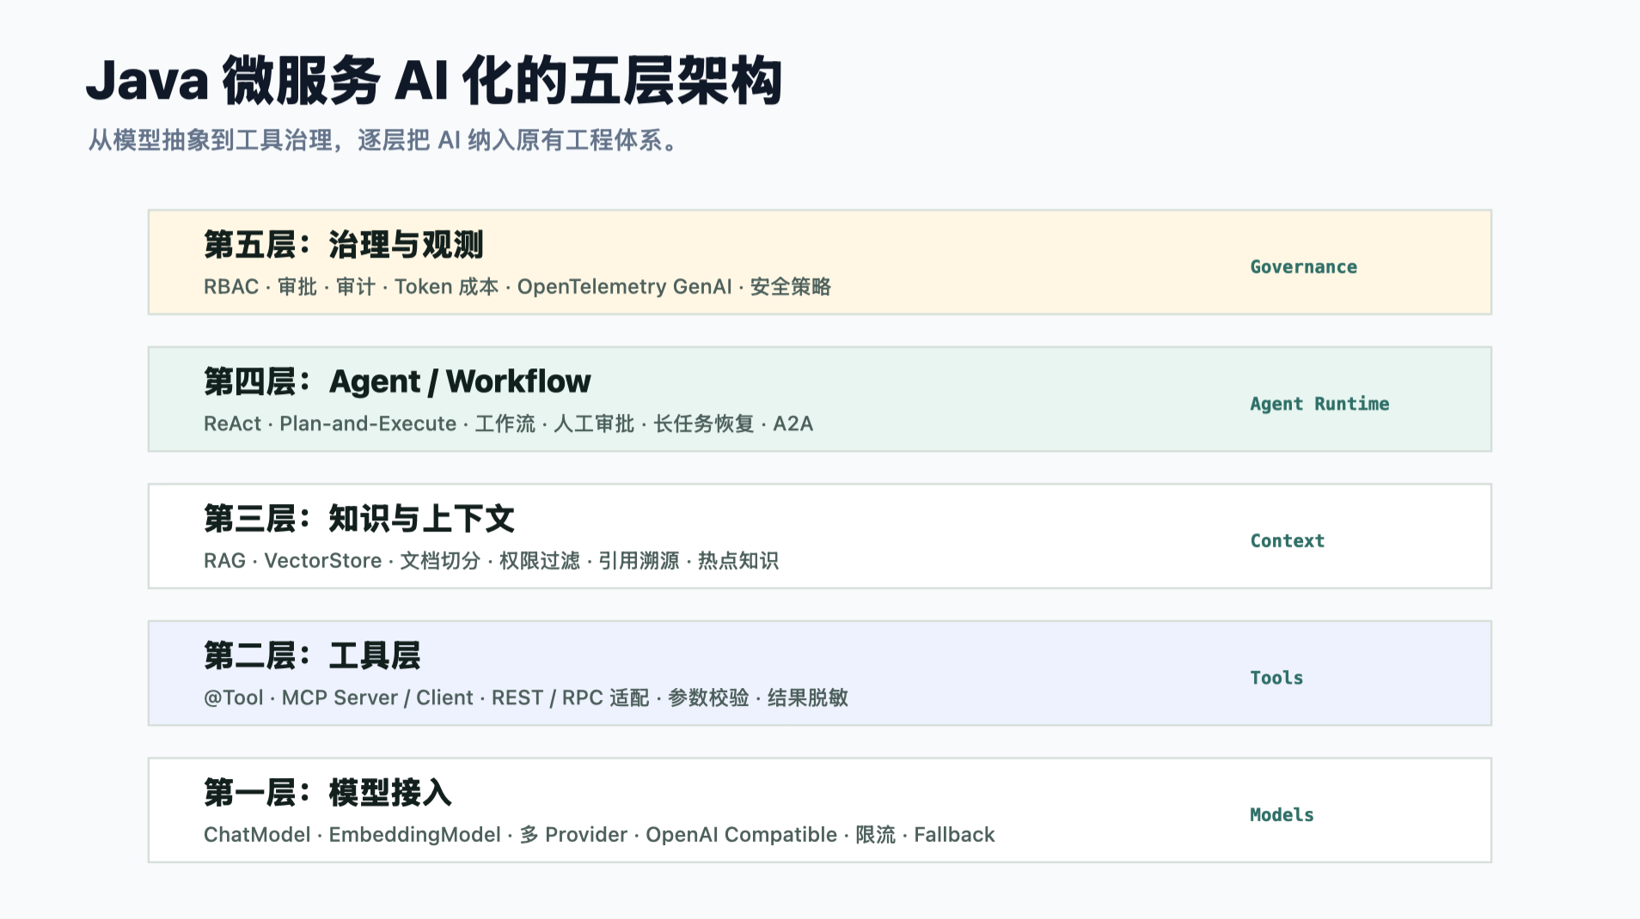Click the '第四层：Agent / Workflow' heading
Image resolution: width=1640 pixels, height=919 pixels.
coord(397,381)
